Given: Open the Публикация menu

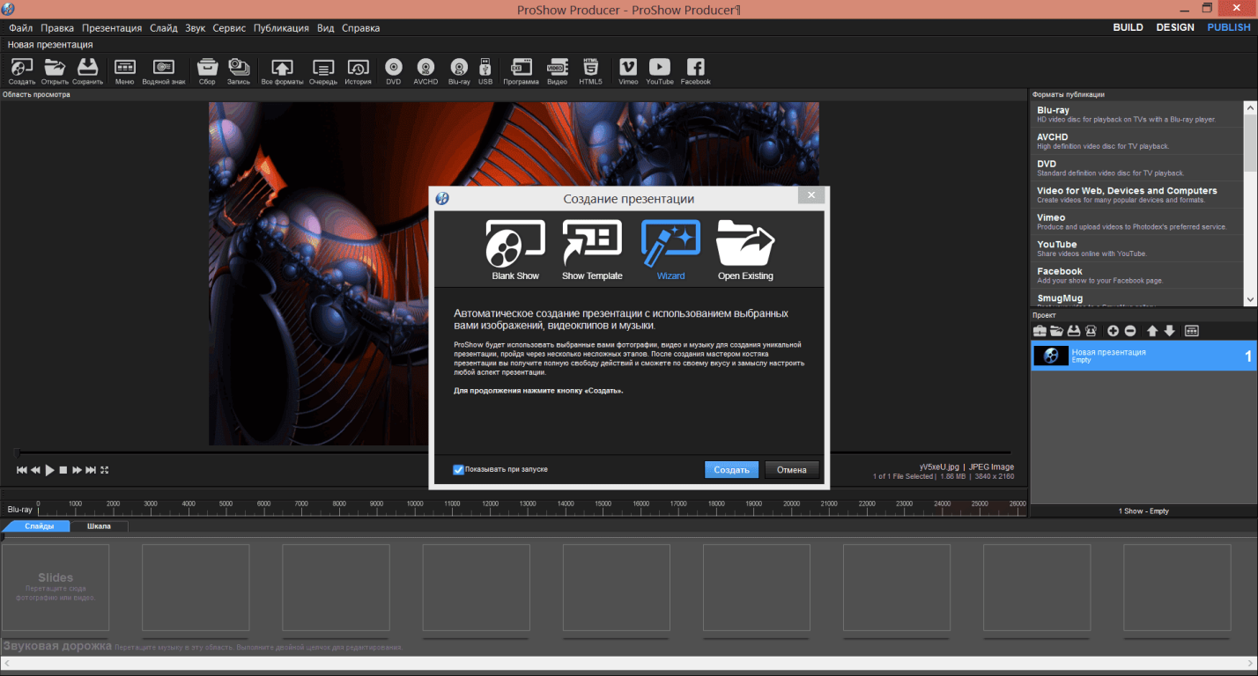Looking at the screenshot, I should pyautogui.click(x=281, y=27).
